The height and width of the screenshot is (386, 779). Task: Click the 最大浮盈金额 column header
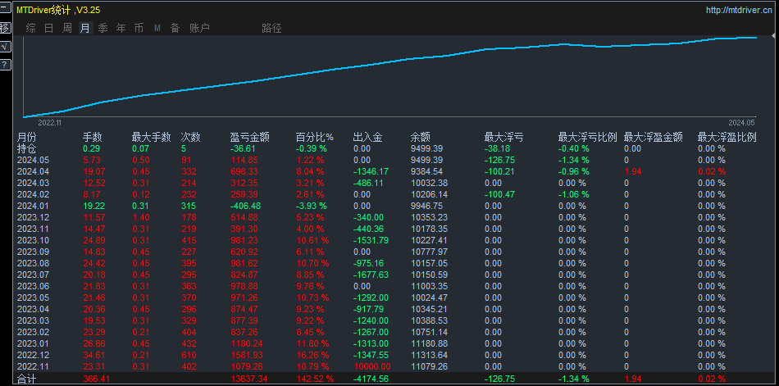[x=654, y=137]
